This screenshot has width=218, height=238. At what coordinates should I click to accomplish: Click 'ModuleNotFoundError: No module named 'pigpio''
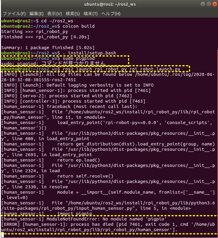click(x=107, y=219)
